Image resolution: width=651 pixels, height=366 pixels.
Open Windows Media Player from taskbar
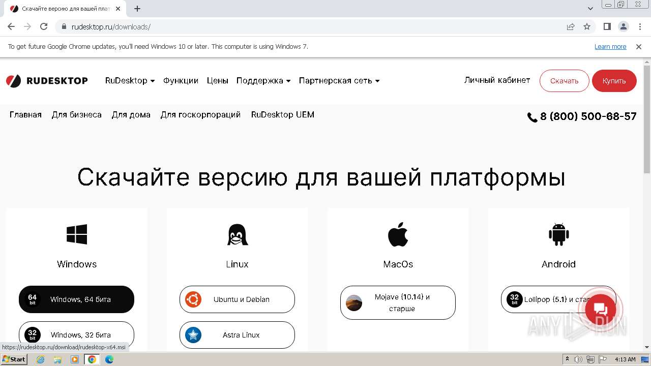[x=75, y=359]
